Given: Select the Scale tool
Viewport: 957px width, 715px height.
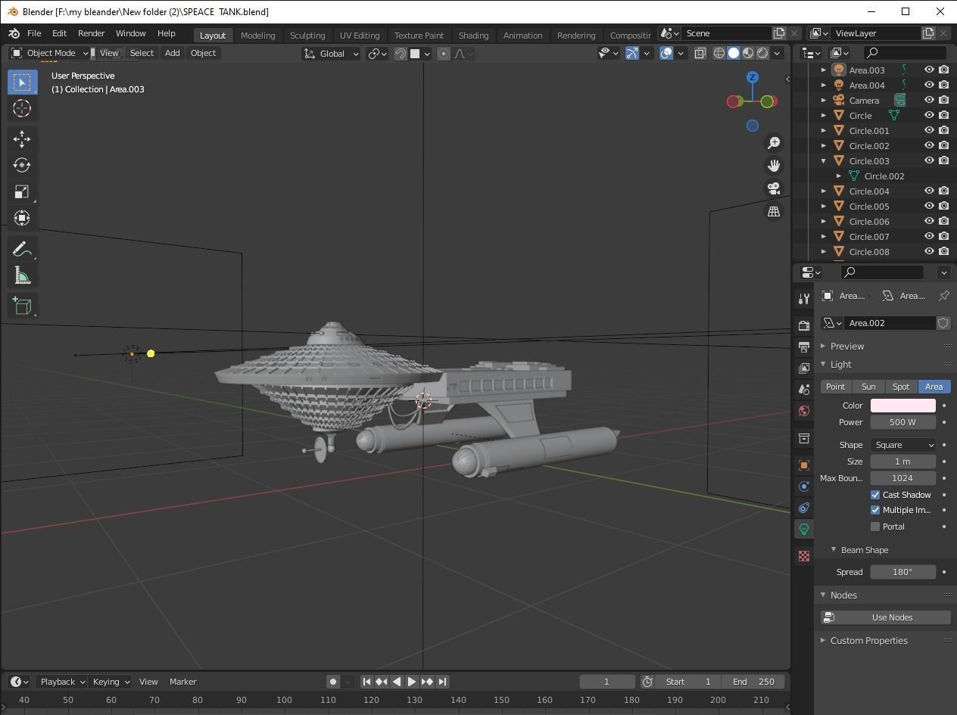Looking at the screenshot, I should point(22,192).
